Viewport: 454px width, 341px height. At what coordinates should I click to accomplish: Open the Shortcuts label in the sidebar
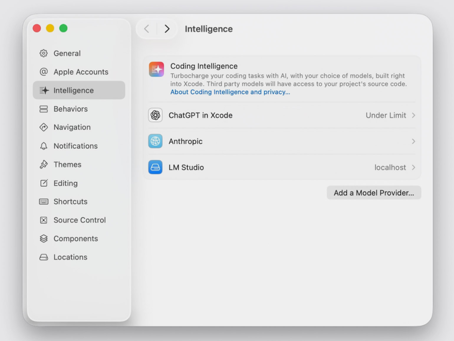coord(70,202)
